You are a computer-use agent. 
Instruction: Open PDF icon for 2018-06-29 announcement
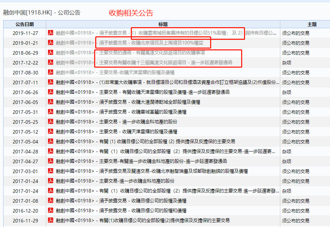[x=50, y=53]
